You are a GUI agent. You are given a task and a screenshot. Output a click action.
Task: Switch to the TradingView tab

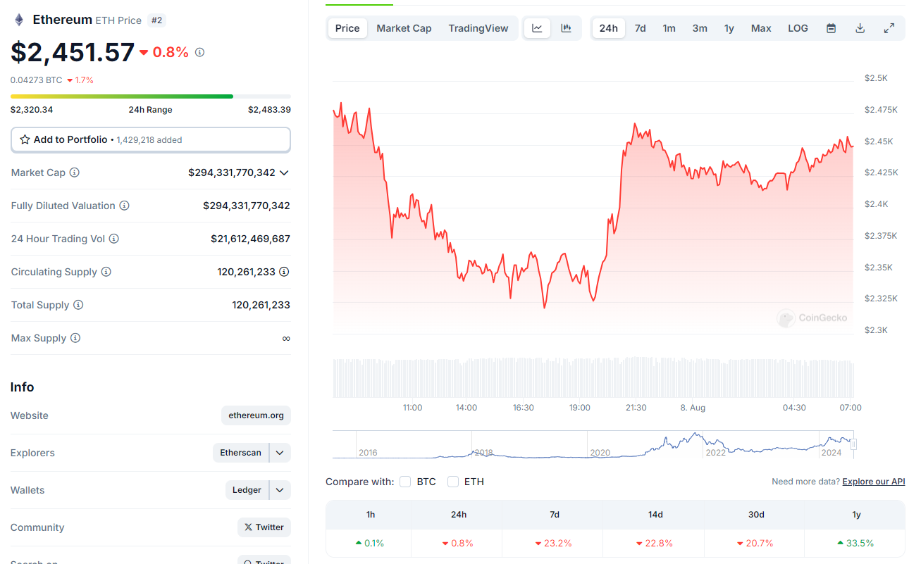(478, 28)
